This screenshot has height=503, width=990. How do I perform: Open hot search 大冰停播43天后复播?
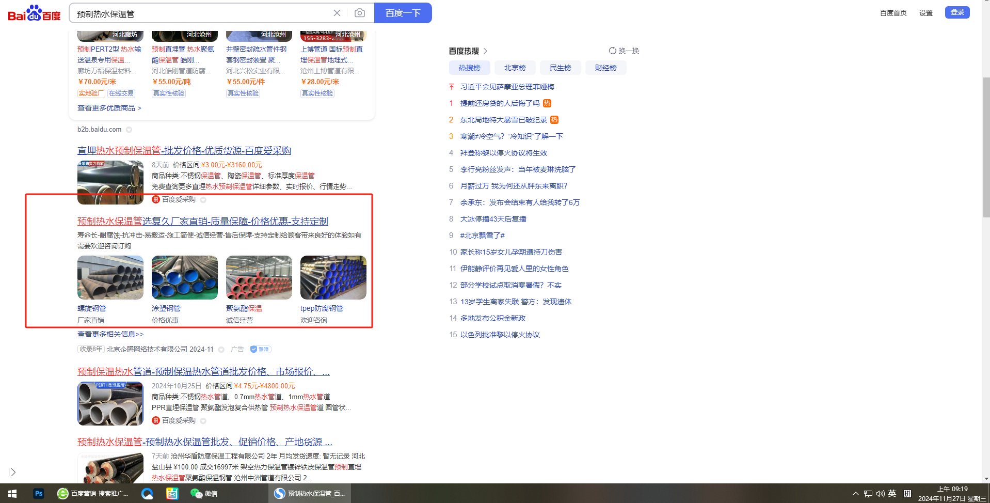coord(493,219)
